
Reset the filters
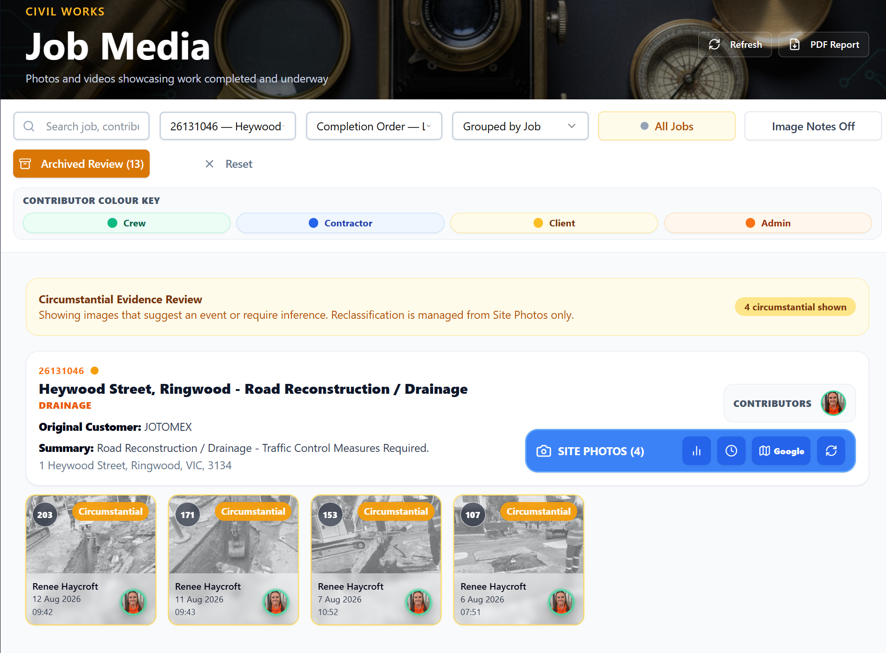click(x=229, y=164)
